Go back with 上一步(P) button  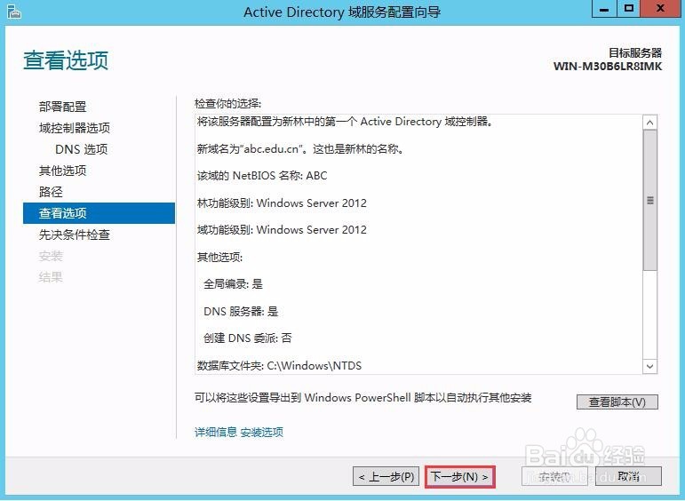point(386,476)
